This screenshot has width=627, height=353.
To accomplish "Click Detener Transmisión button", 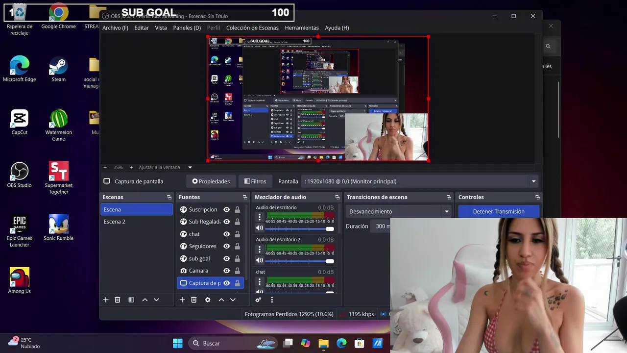I will point(499,211).
